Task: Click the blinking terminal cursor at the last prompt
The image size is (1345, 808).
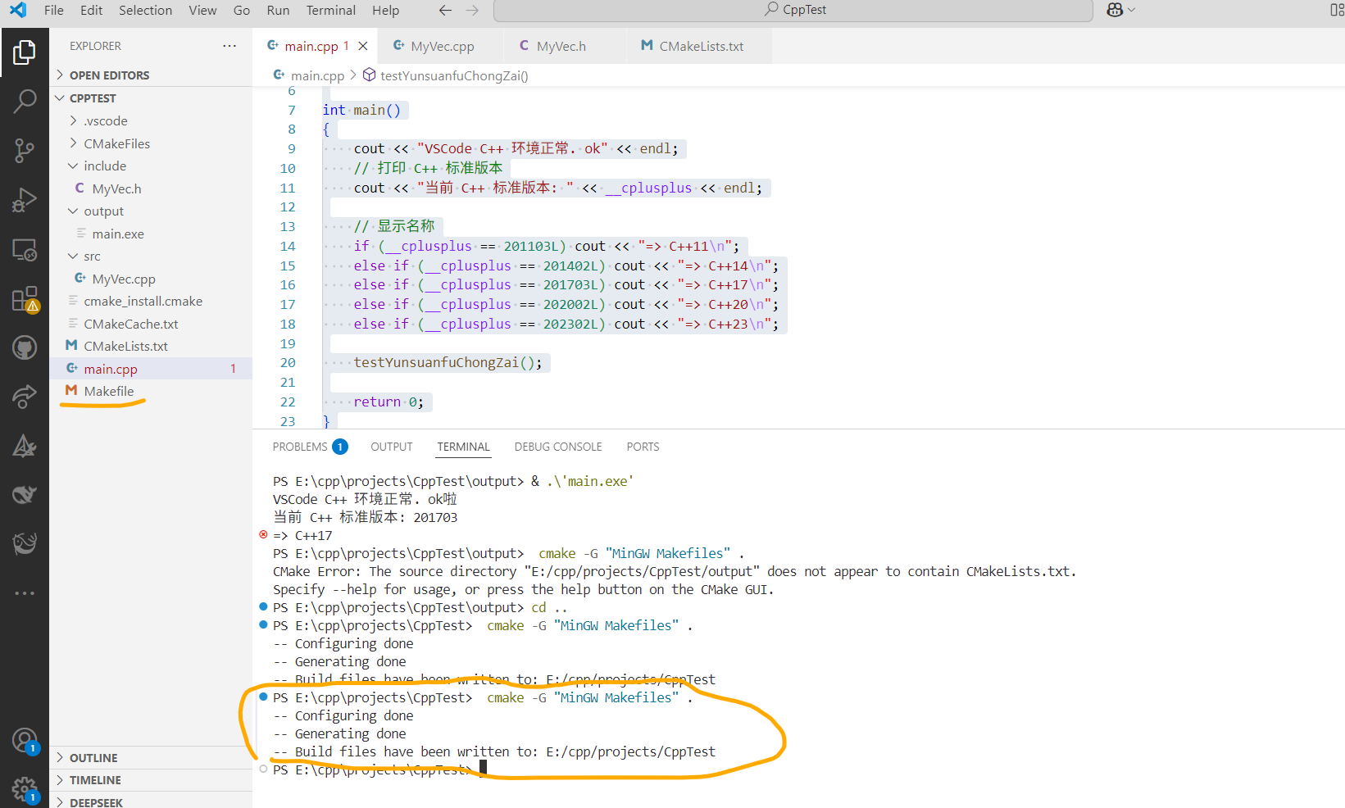Action: (x=483, y=768)
